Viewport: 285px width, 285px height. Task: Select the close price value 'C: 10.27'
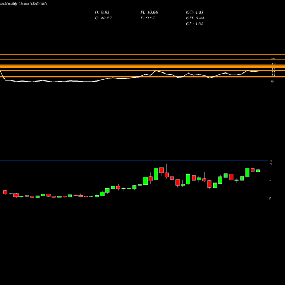click(x=103, y=18)
